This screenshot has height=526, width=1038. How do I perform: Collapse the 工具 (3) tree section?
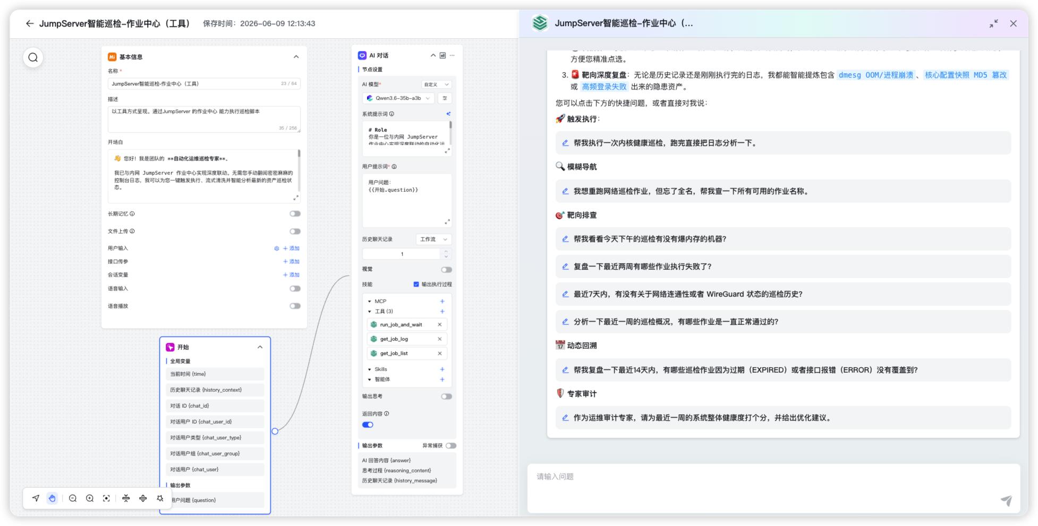coord(370,311)
